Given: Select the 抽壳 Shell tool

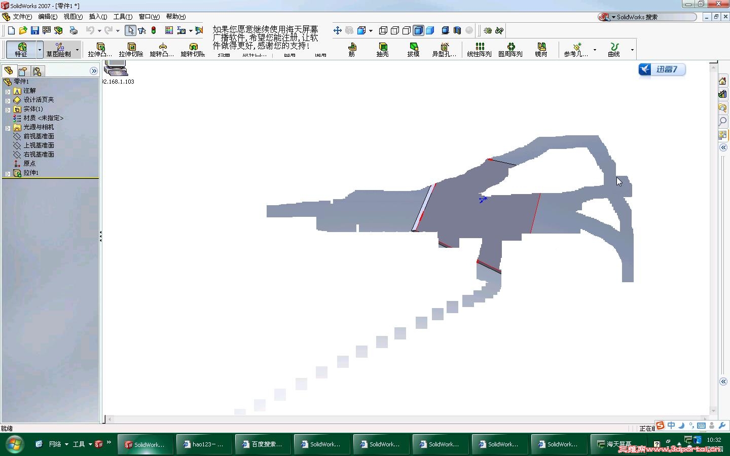Looking at the screenshot, I should (x=383, y=50).
